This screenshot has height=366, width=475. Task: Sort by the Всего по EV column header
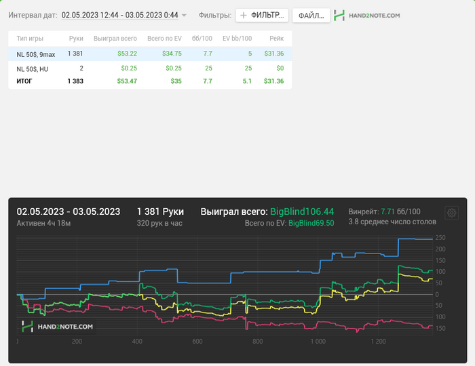pyautogui.click(x=164, y=39)
